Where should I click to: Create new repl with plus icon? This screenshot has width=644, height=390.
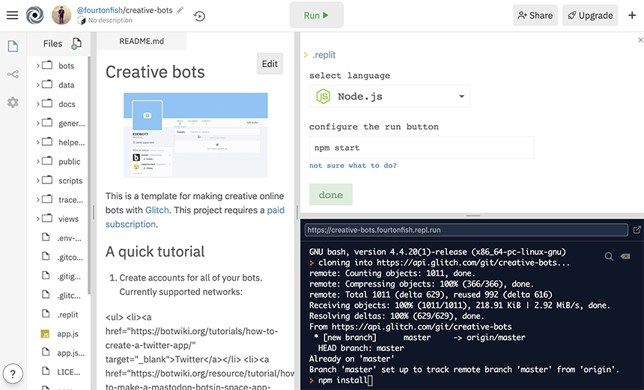(x=632, y=15)
